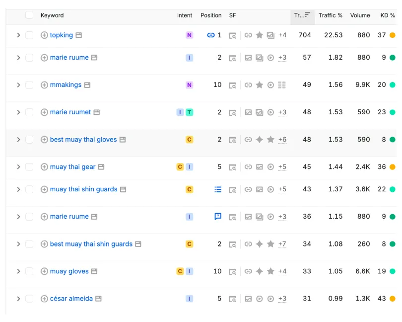The image size is (402, 322).
Task: Click SERP view icon in topking SF column
Action: click(233, 35)
